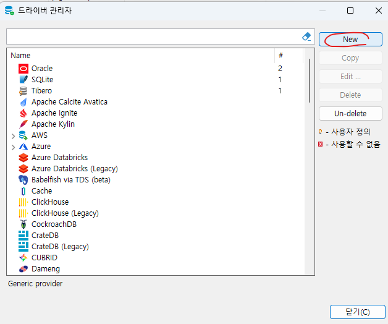Select Azure Databricks (Legacy) text
388x324 pixels.
[75, 169]
